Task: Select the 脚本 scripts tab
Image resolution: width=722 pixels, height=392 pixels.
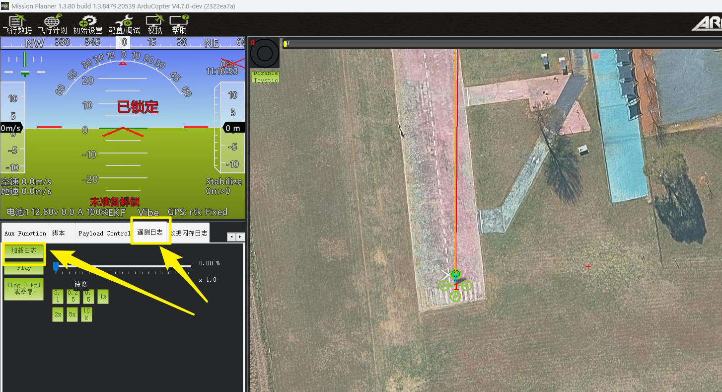Action: [59, 233]
